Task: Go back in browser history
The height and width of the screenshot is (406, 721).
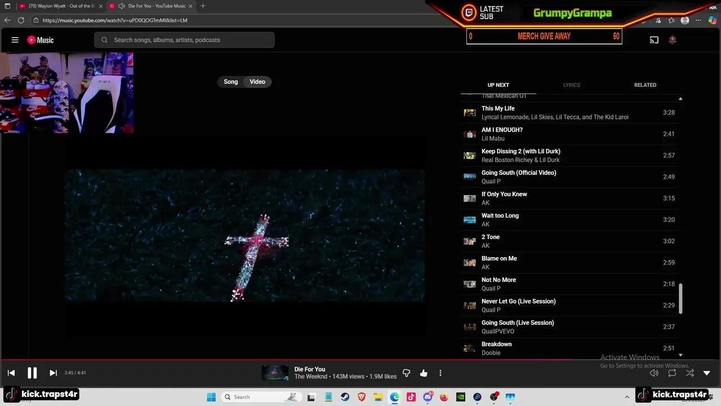Action: pos(7,20)
